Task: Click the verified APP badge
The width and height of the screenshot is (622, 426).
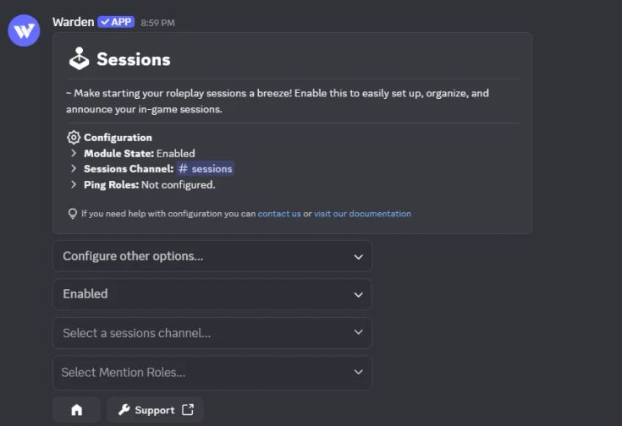Action: click(116, 22)
